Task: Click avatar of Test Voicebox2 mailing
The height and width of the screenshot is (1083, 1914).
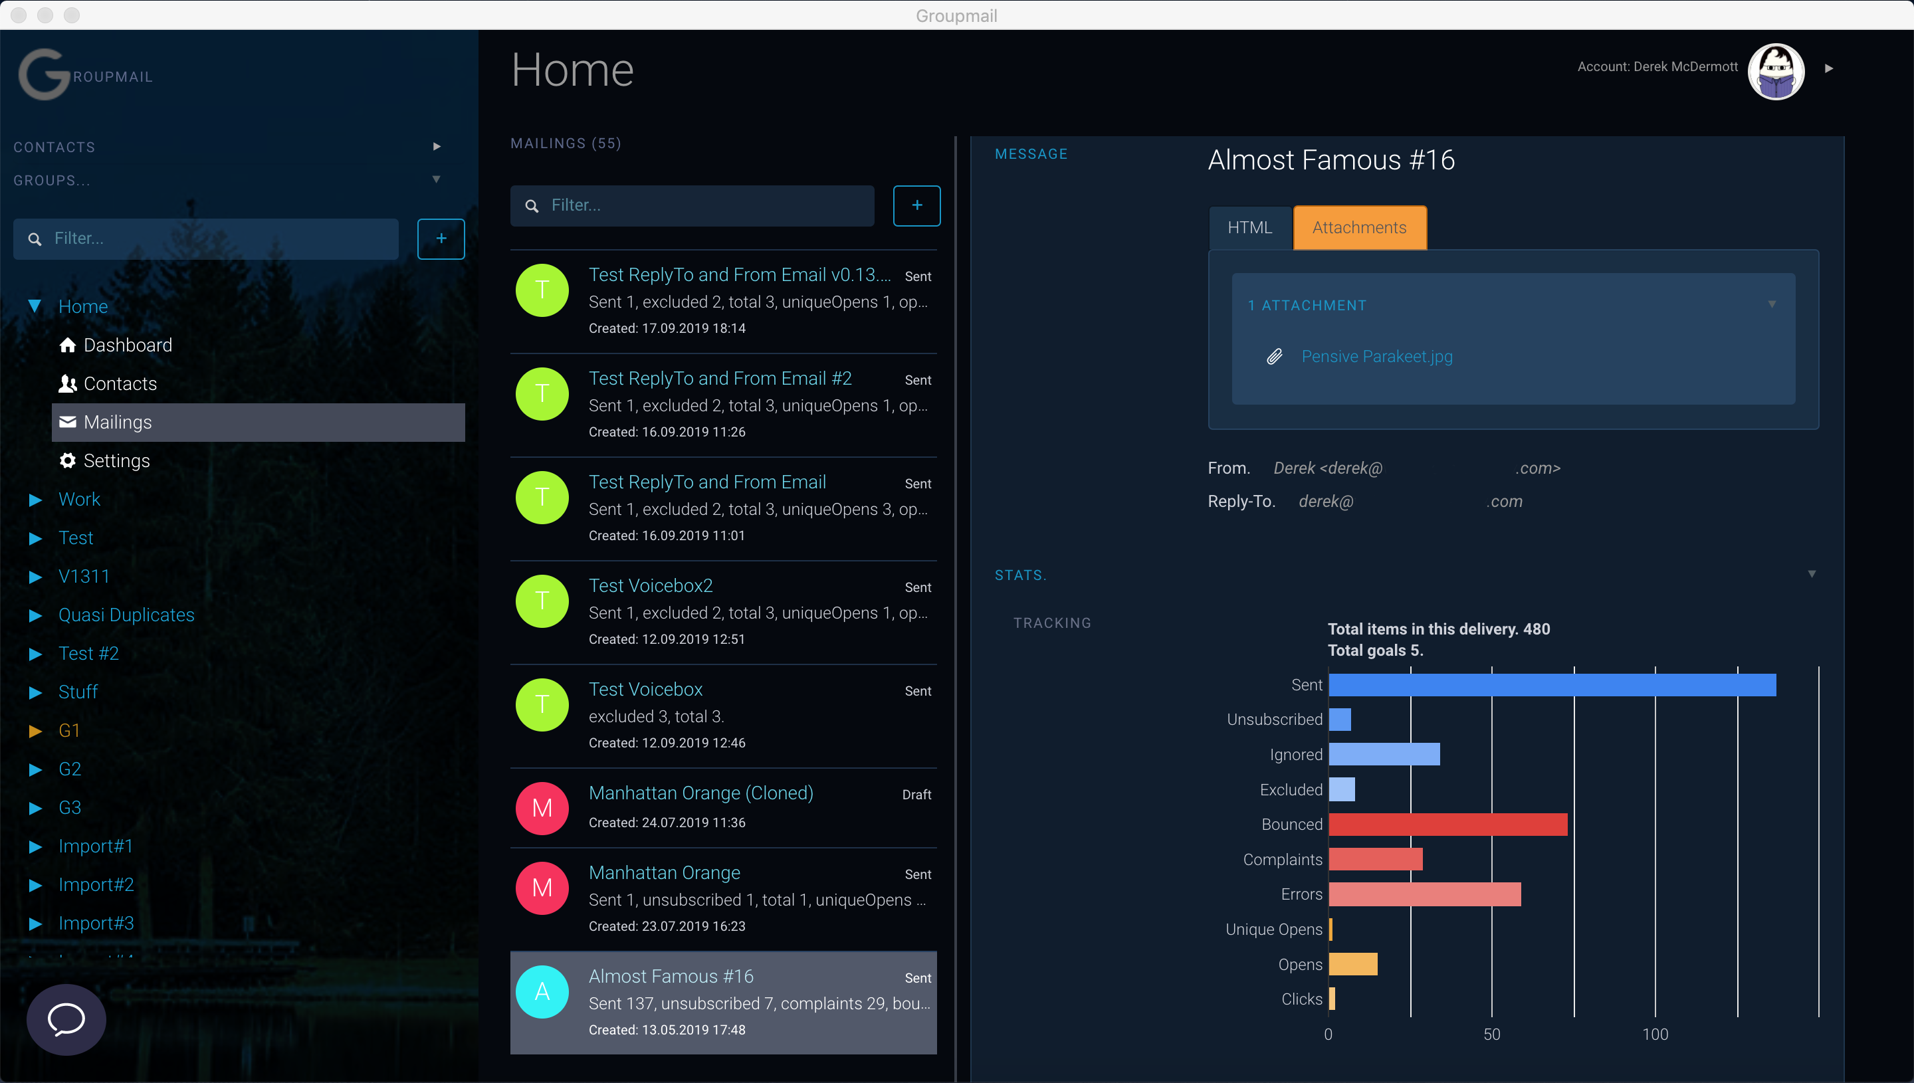Action: tap(542, 601)
